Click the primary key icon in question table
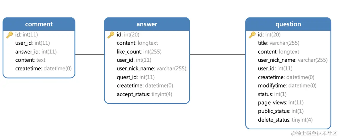The image size is (339, 138). (252, 35)
